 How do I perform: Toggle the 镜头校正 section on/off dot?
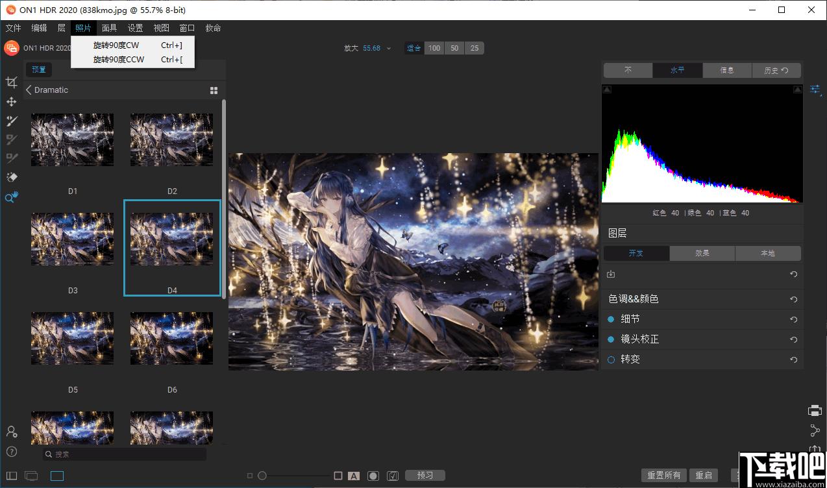pos(611,339)
